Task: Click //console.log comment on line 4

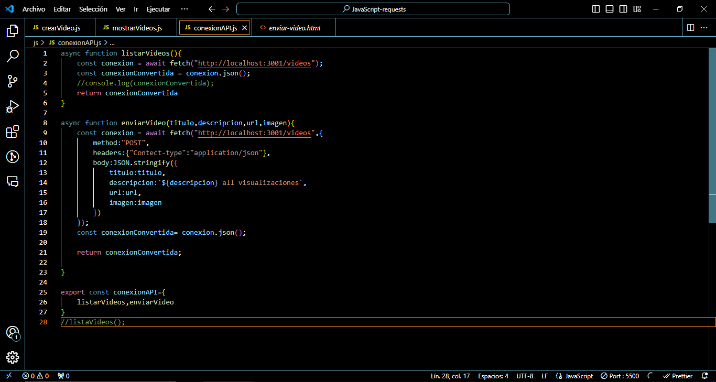Action: pyautogui.click(x=146, y=83)
